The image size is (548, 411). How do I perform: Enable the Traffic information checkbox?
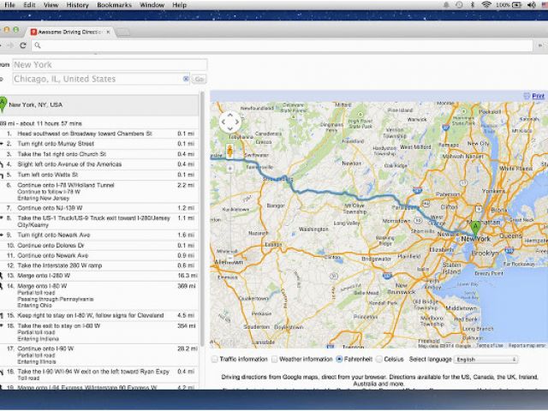pyautogui.click(x=215, y=359)
